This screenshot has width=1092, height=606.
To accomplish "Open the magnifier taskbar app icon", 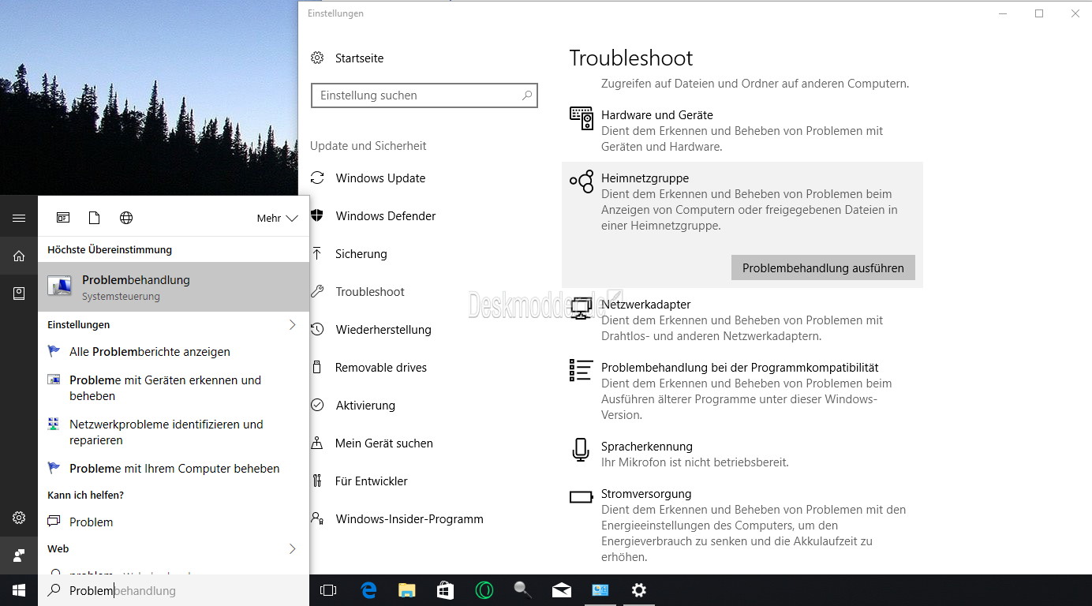I will pos(522,590).
